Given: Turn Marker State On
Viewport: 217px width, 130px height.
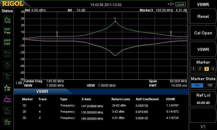Looking at the screenshot, I should click(x=197, y=85).
